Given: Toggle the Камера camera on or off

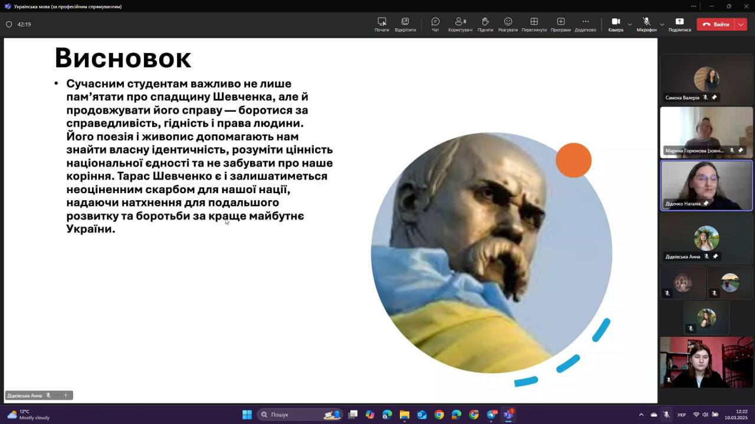Looking at the screenshot, I should (x=615, y=24).
